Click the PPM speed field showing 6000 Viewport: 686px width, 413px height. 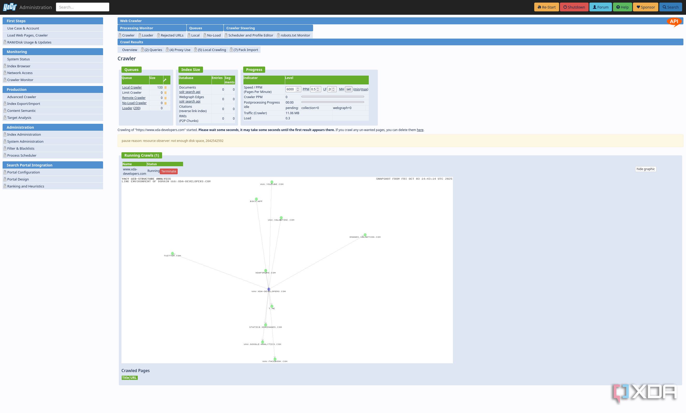coord(293,89)
